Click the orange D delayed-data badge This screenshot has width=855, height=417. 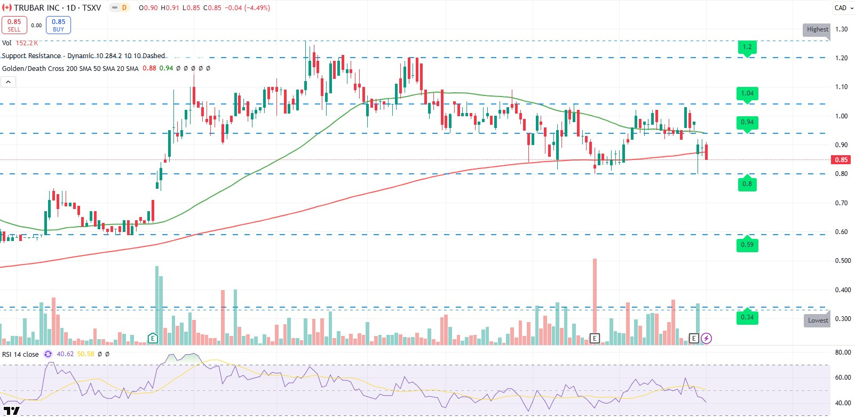pyautogui.click(x=124, y=8)
